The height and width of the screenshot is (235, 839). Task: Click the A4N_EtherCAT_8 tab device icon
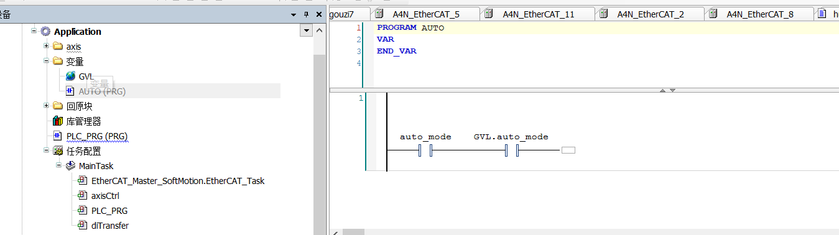coord(713,14)
